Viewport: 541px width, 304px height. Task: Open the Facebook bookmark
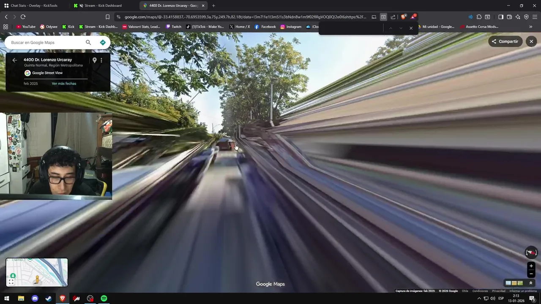(265, 27)
